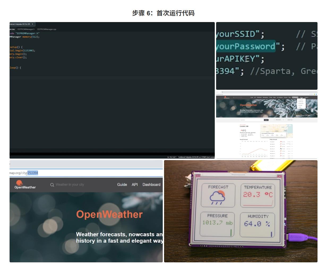Open the Inkplate weather display photo
The width and height of the screenshot is (326, 265).
(x=241, y=211)
